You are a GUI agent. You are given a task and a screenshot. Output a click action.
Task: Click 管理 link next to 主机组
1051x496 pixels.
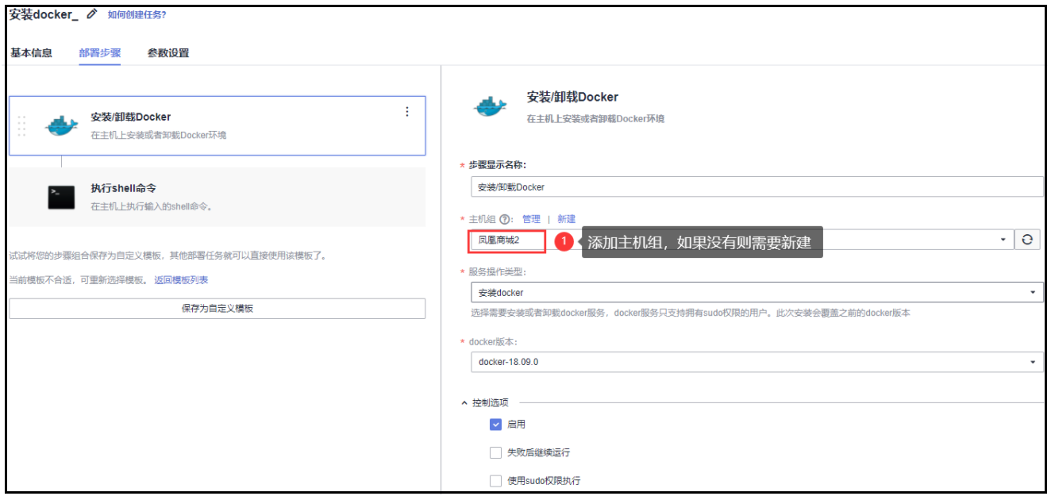(531, 219)
